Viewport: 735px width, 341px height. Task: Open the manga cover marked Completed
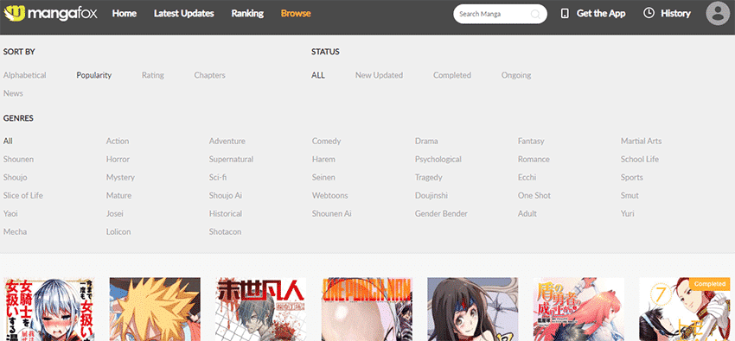tap(684, 309)
